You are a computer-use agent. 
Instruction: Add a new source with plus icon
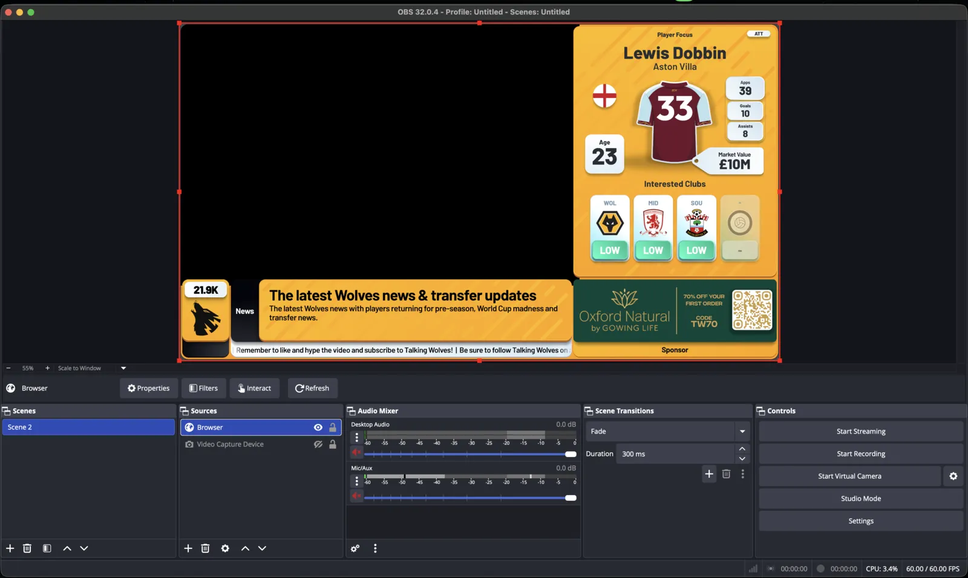tap(188, 548)
